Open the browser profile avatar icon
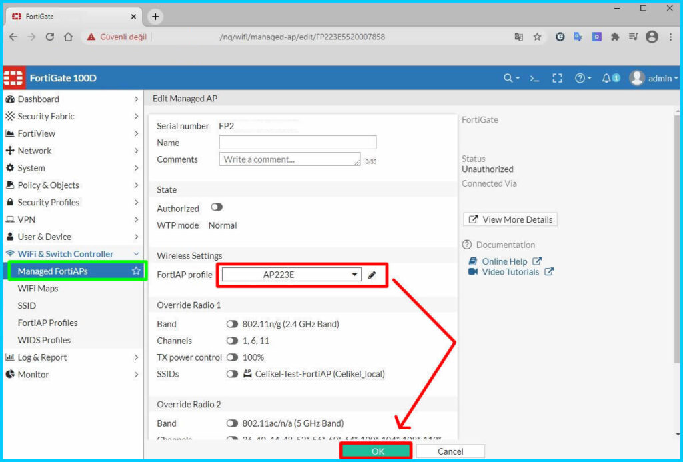Viewport: 683px width, 462px height. [652, 37]
